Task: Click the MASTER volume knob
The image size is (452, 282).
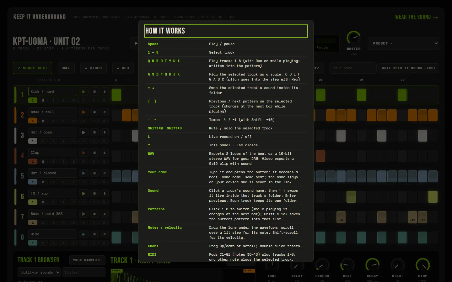Action: [353, 38]
